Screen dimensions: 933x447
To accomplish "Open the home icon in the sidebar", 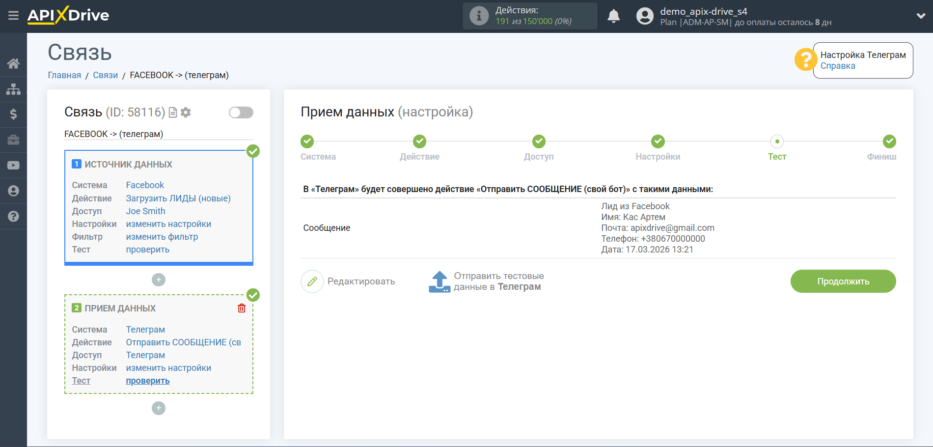I will [13, 63].
